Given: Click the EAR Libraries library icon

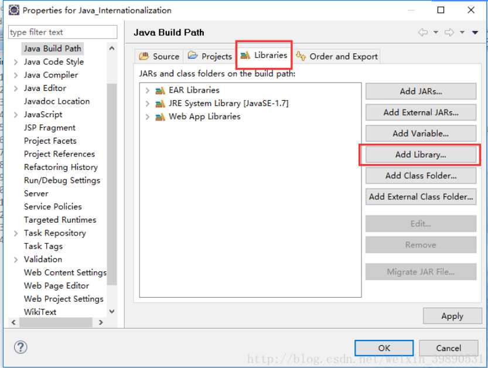Looking at the screenshot, I should tap(160, 91).
